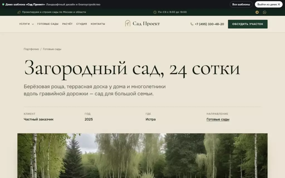Click the subtitle beginning Берёзовая роща
The height and width of the screenshot is (178, 285).
[95, 90]
